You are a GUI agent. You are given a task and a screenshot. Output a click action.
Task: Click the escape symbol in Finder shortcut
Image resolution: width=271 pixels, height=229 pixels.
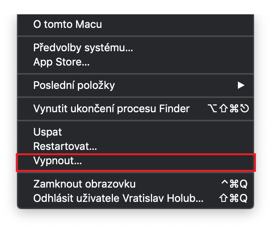tap(245, 109)
